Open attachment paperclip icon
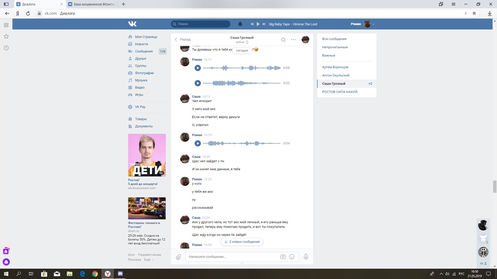This screenshot has height=279, width=497. pyautogui.click(x=179, y=257)
